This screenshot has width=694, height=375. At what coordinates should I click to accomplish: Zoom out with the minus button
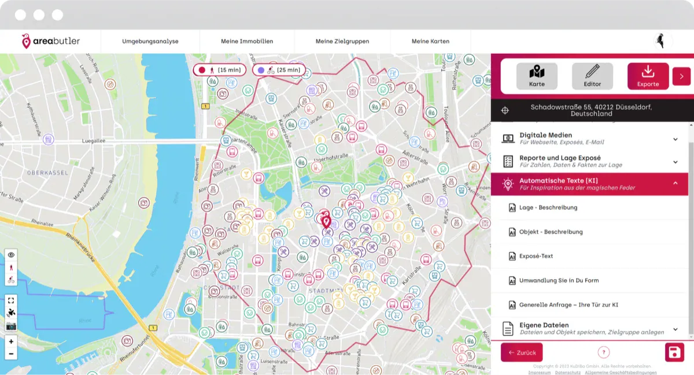click(11, 354)
